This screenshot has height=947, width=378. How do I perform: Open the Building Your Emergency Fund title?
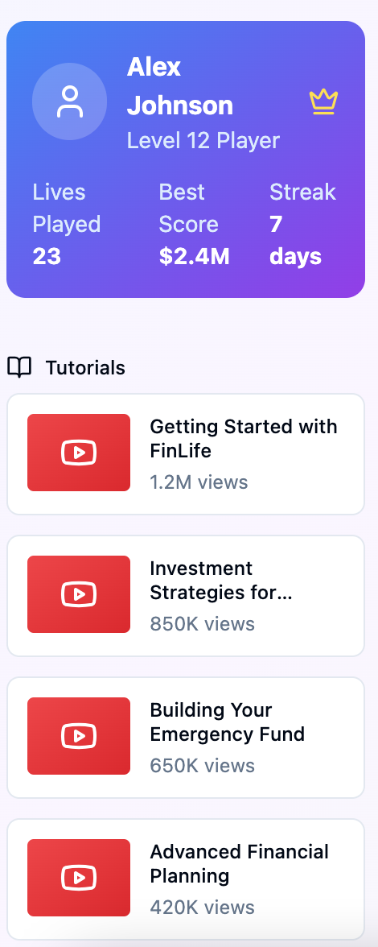228,722
